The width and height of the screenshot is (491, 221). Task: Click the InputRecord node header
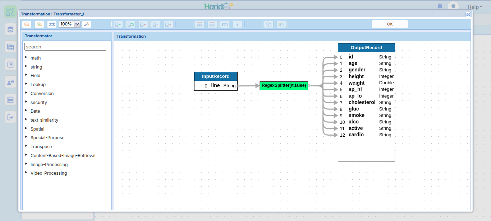[x=216, y=76]
